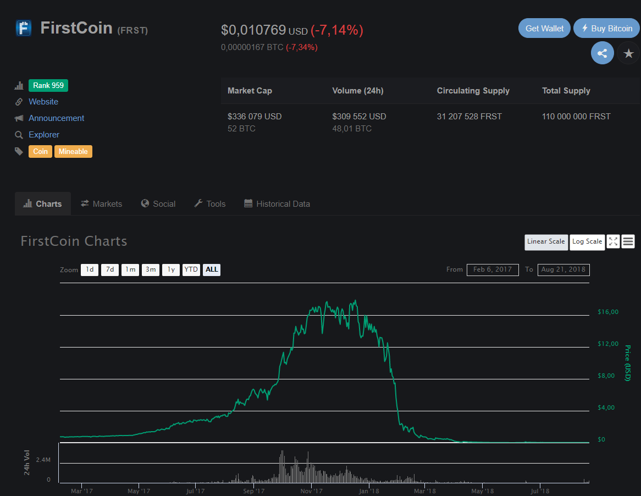Open the Social tab
This screenshot has width=641, height=496.
click(158, 203)
